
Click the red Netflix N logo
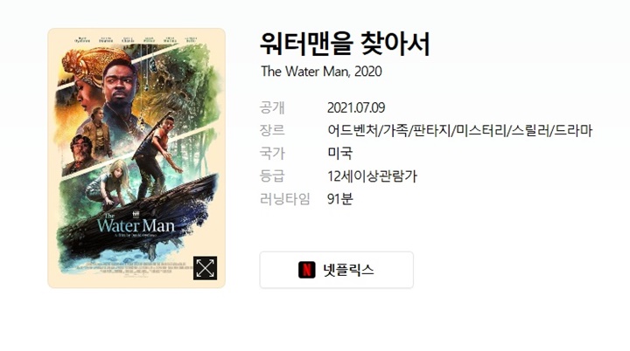[306, 270]
